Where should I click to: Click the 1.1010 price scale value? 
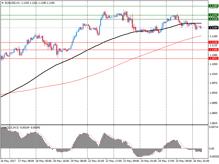click(214, 74)
